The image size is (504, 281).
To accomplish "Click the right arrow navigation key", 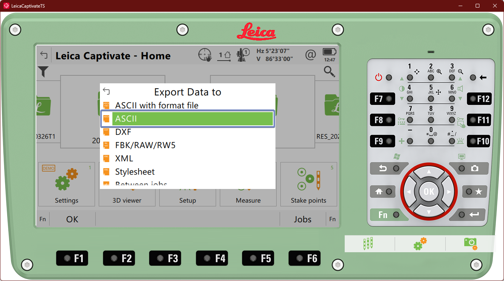I will [449, 192].
